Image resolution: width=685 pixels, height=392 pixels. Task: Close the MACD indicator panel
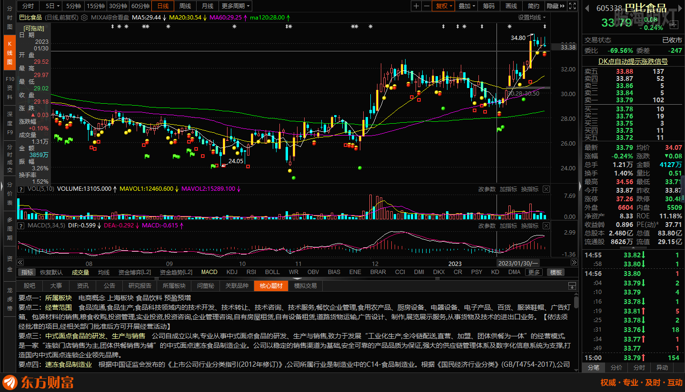point(546,225)
